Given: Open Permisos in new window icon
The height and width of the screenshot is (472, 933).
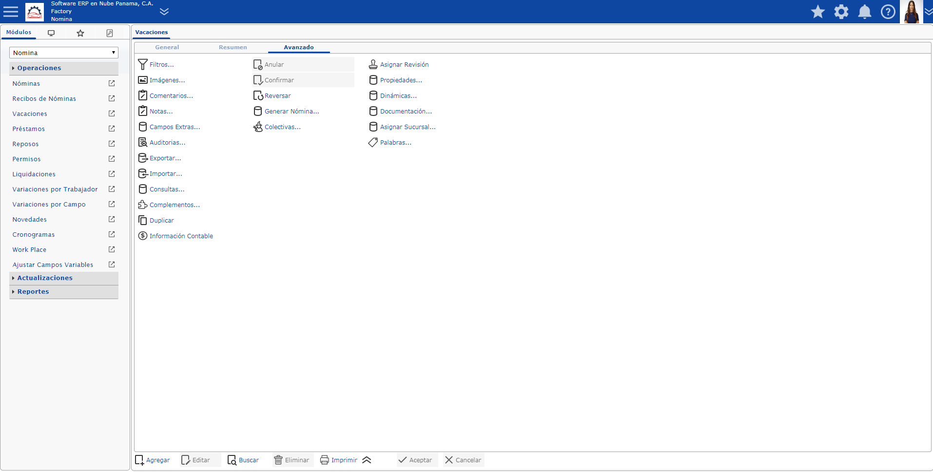Looking at the screenshot, I should tap(112, 159).
